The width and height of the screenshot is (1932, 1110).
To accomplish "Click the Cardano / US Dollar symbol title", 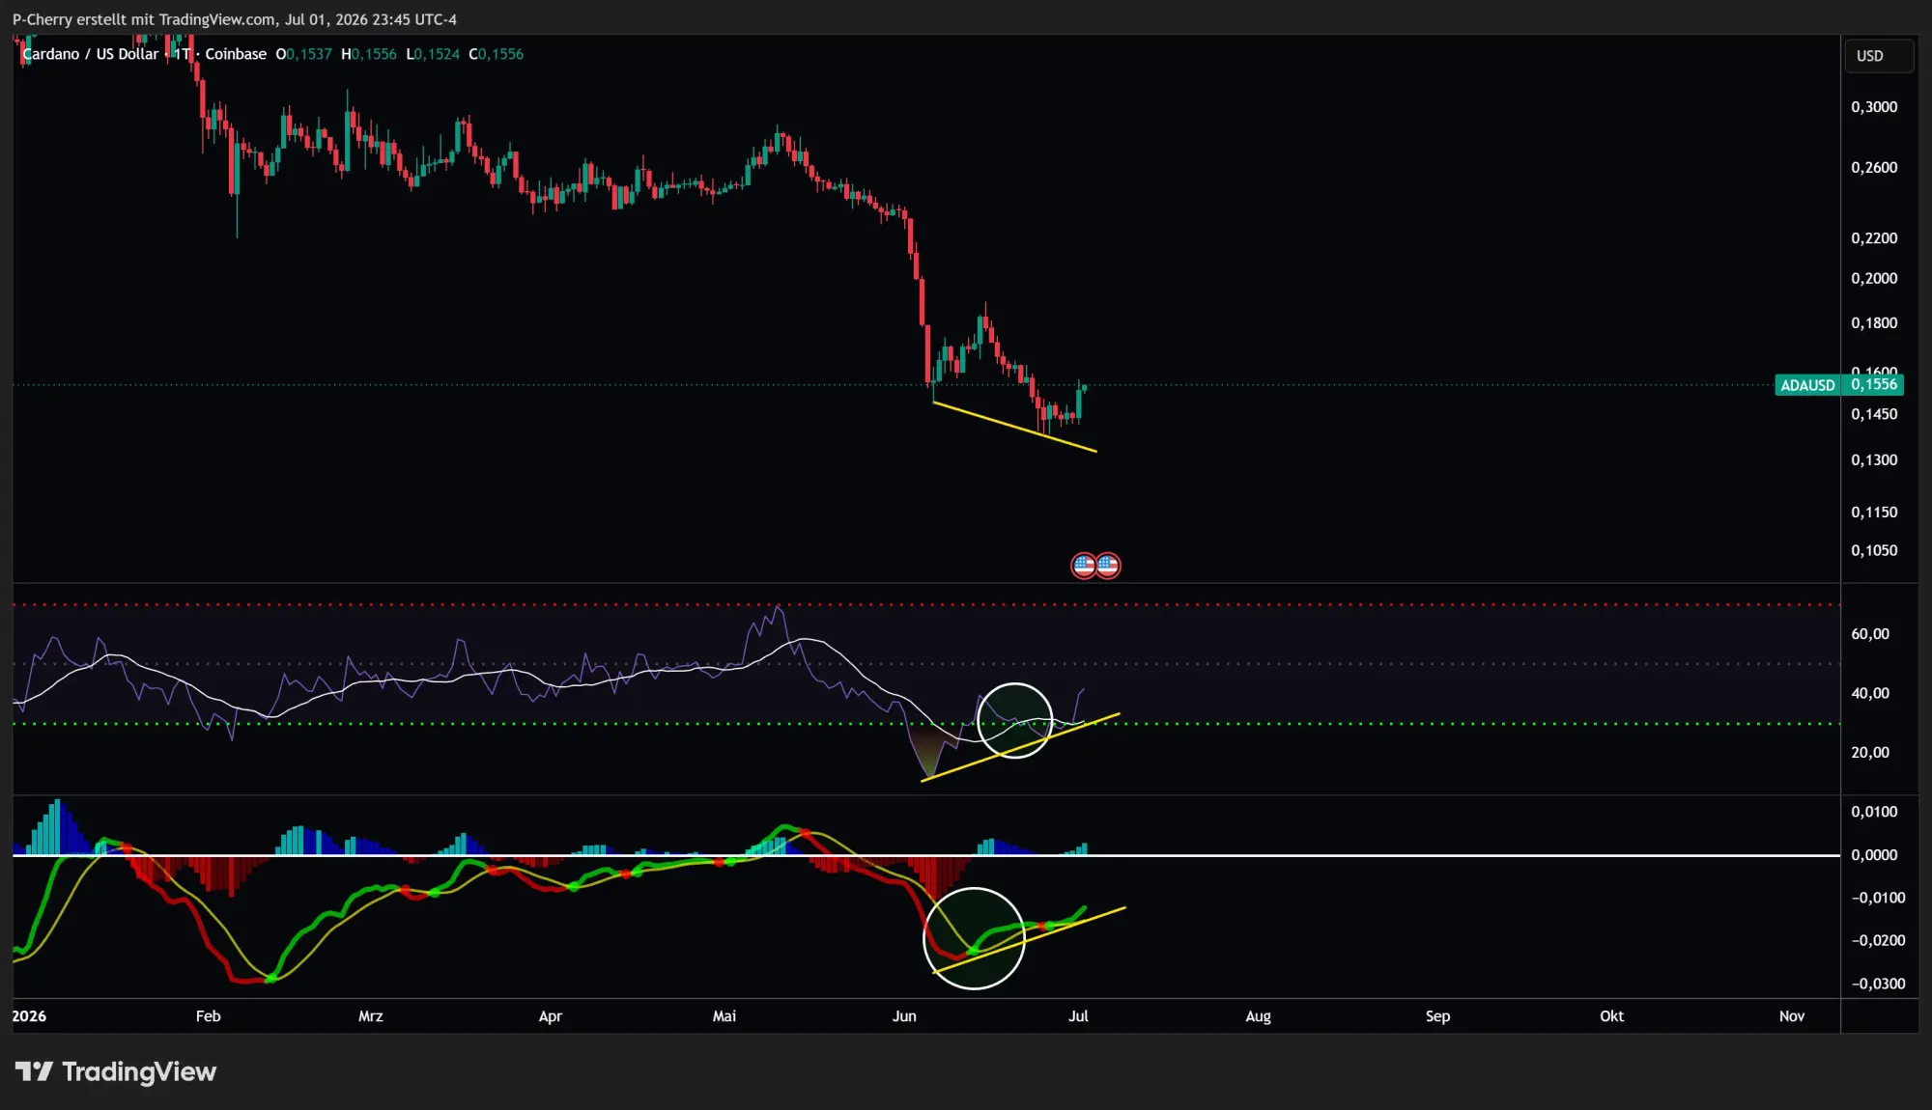I will tap(90, 54).
